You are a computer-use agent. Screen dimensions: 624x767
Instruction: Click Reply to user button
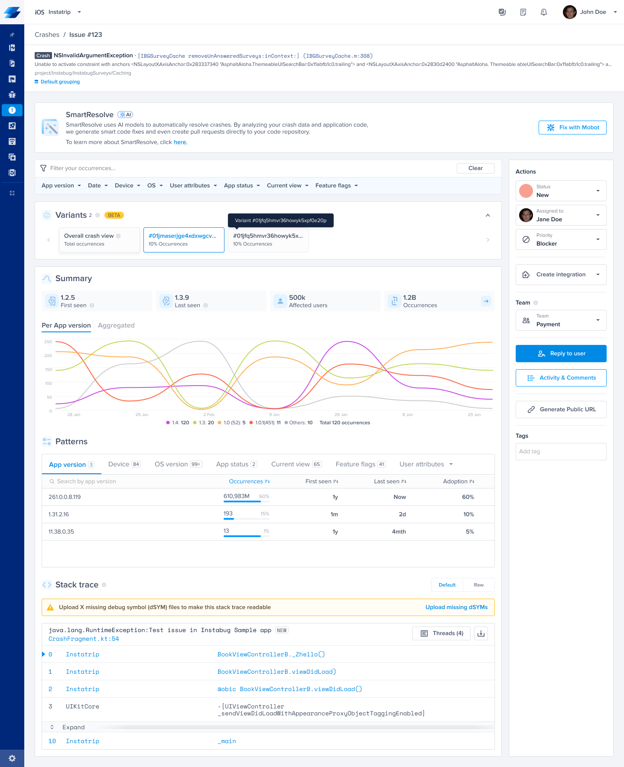561,354
